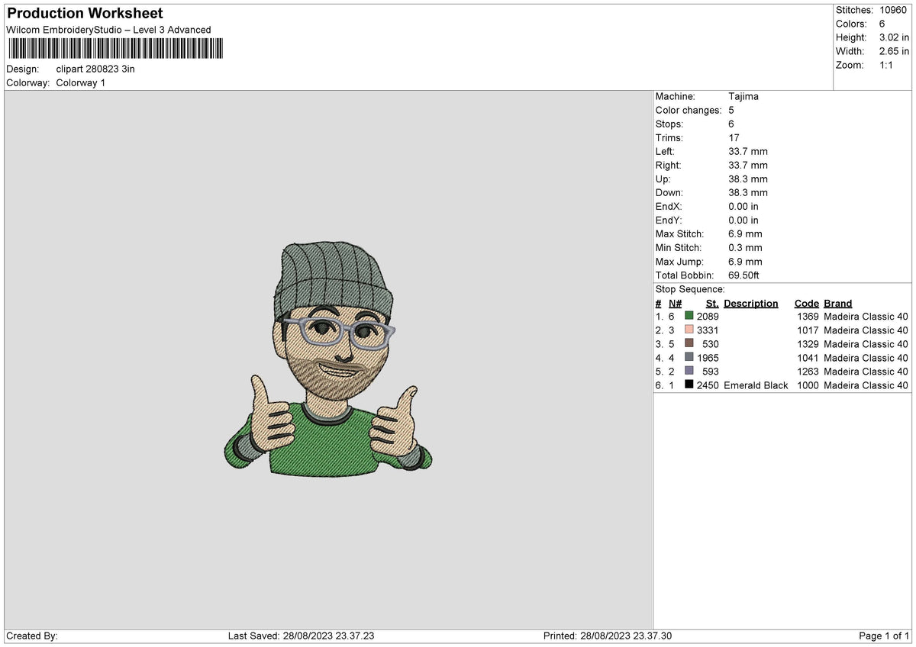Screen dimensions: 916x647
Task: Click the pink swatch for code 1017
Action: pyautogui.click(x=689, y=330)
